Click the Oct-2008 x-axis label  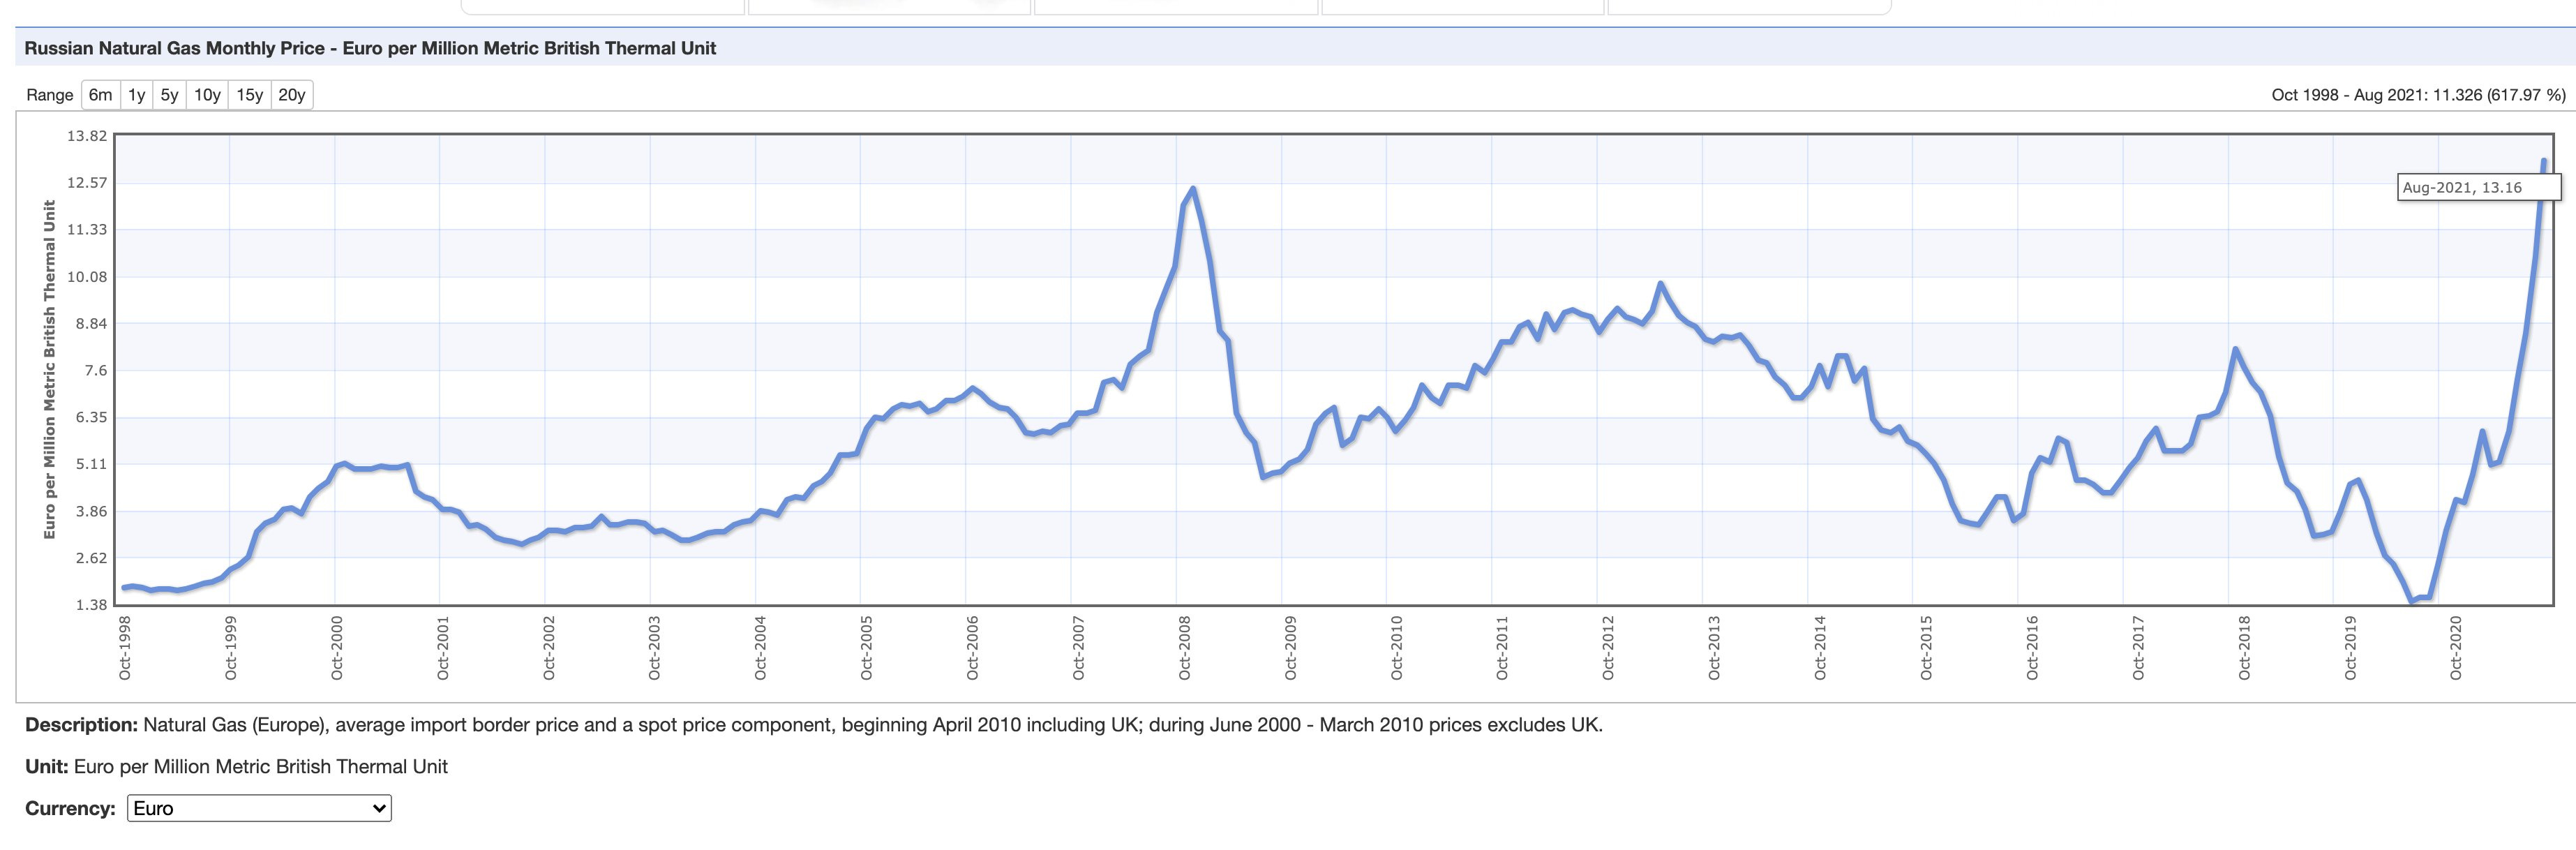click(1184, 648)
